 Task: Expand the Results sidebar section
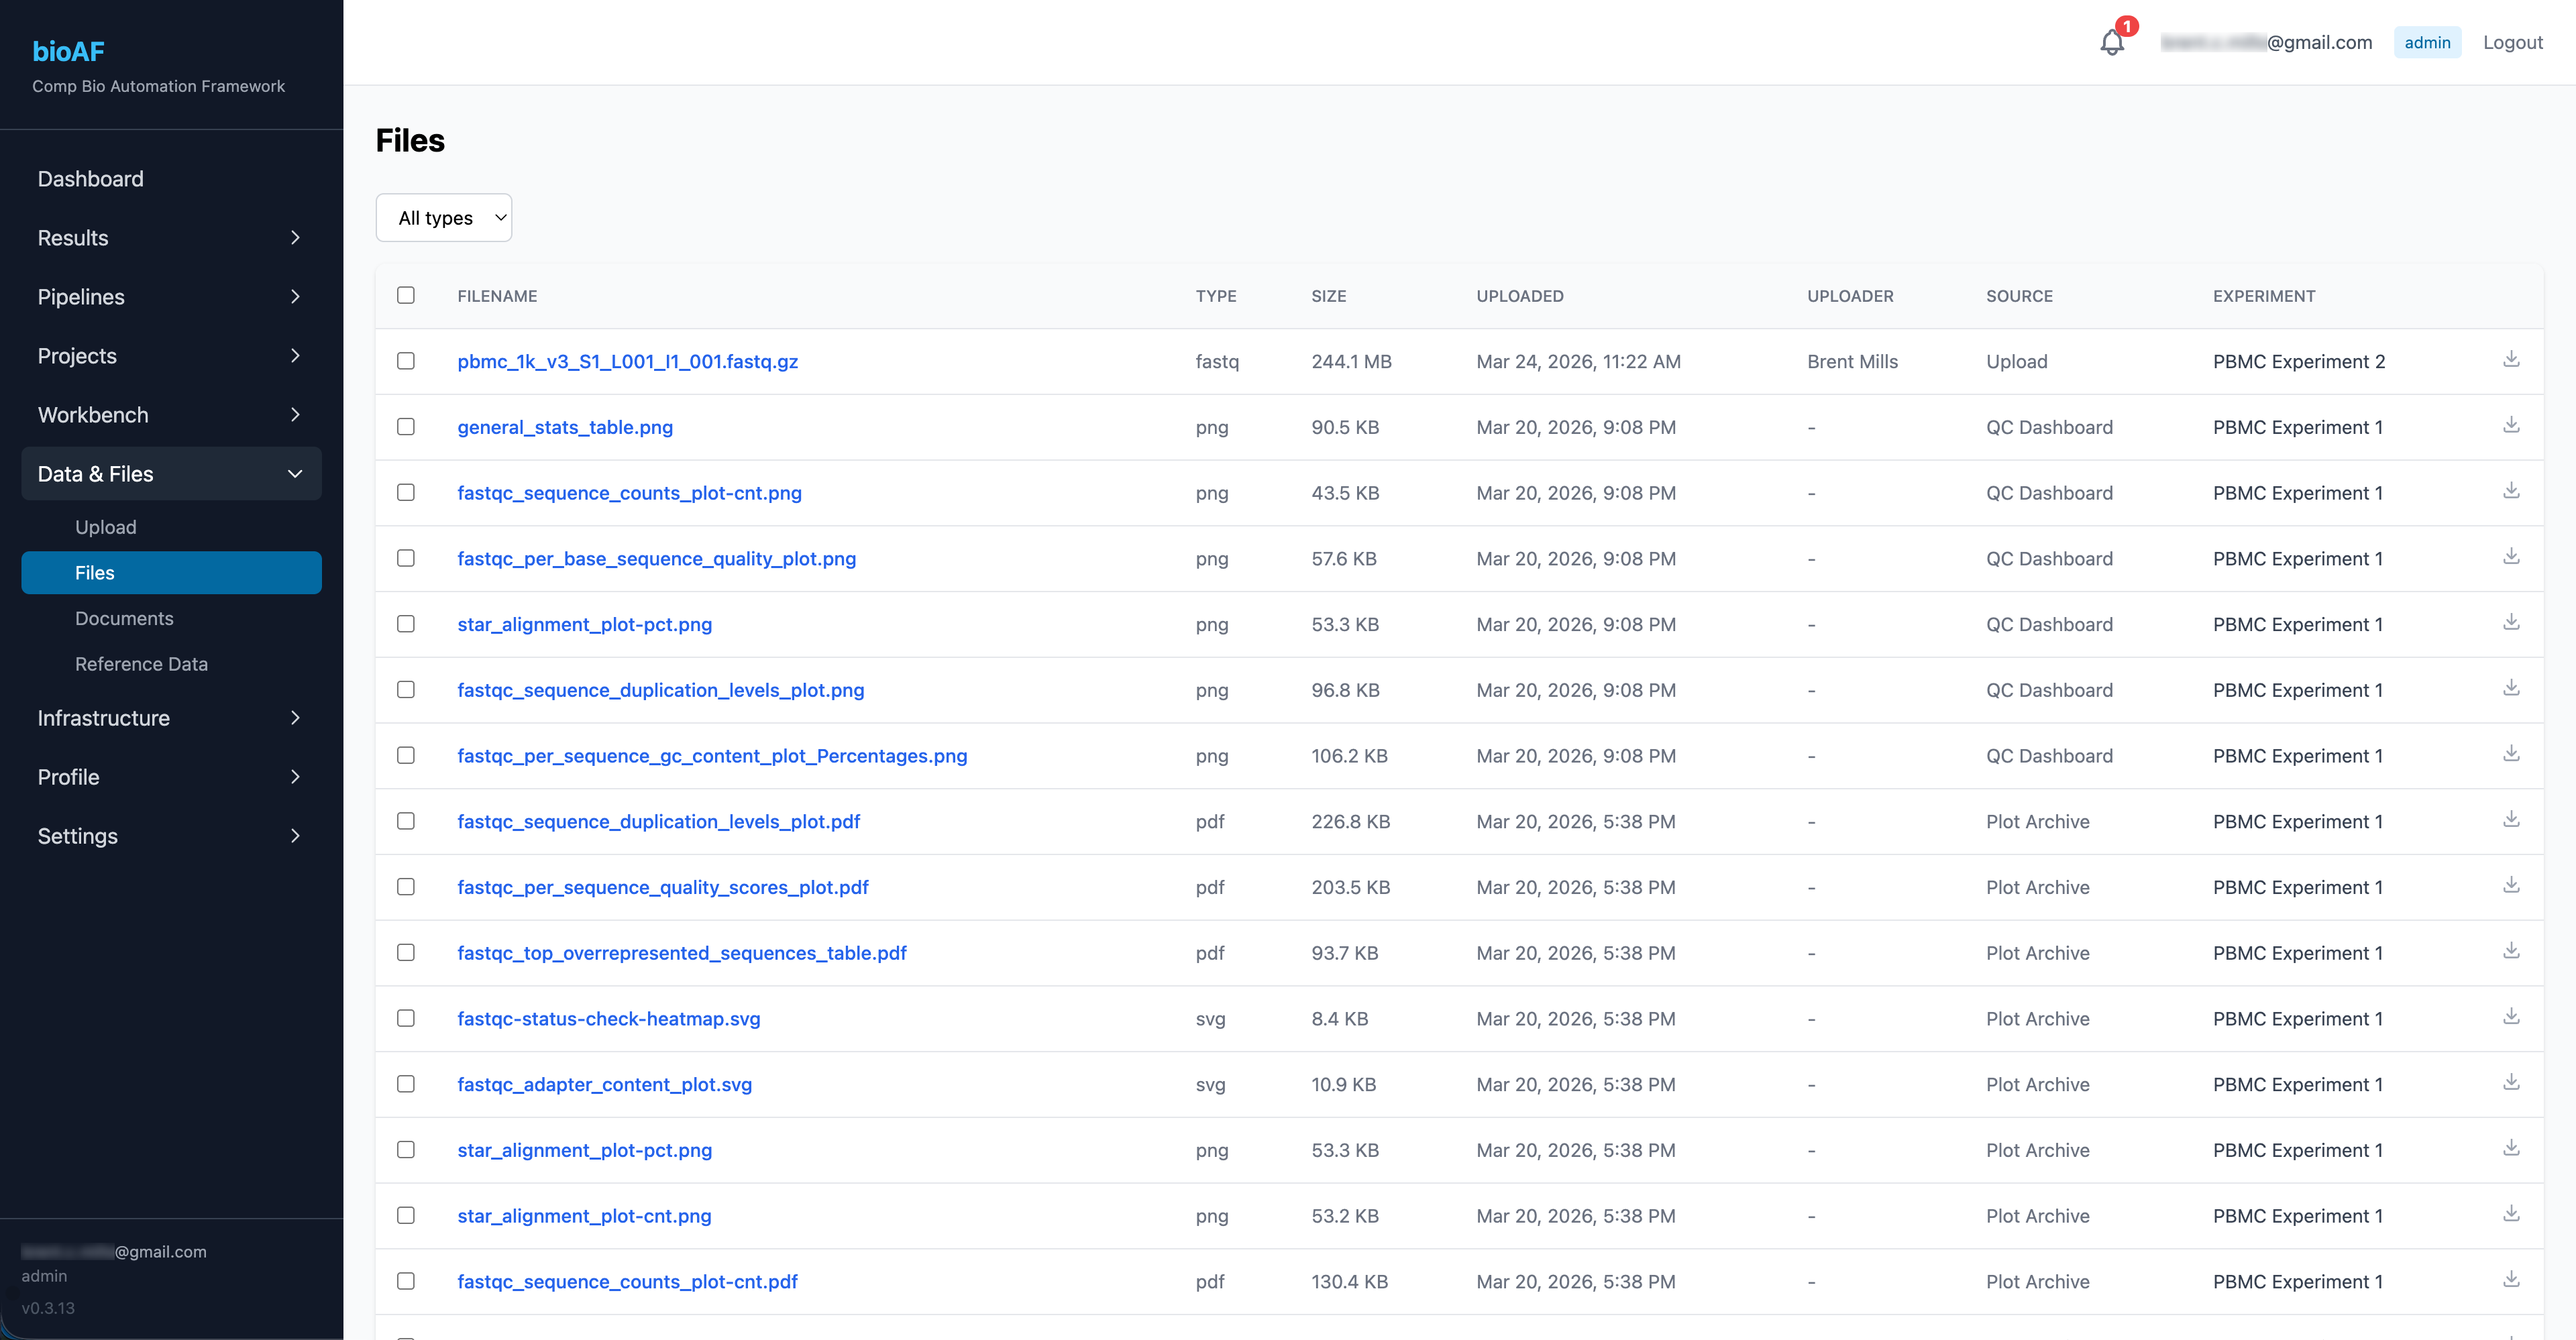coord(171,238)
